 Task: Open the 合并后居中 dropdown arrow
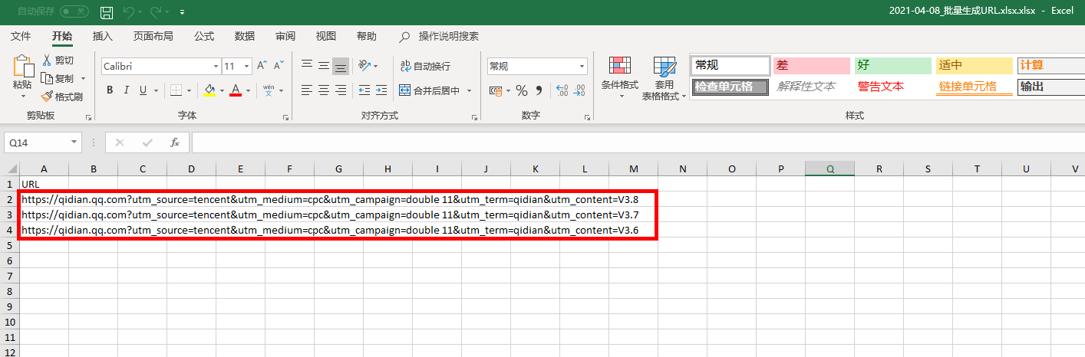tap(468, 90)
